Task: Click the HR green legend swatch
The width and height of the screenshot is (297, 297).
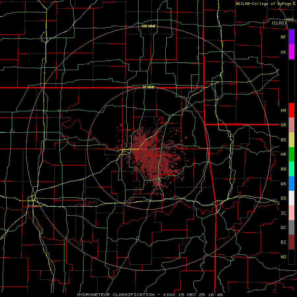Action: coord(291,154)
